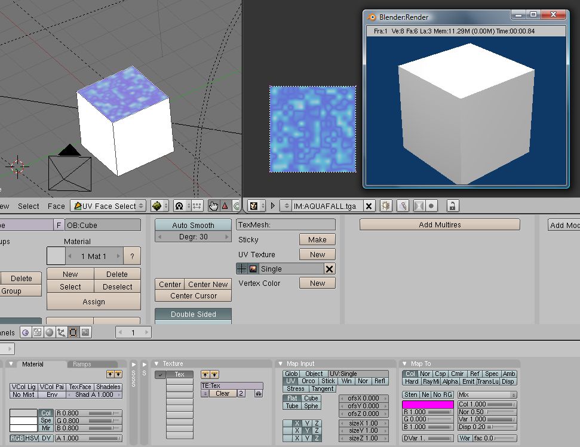Viewport: 580px width, 447px height.
Task: Open the UV Face Select mode dropdown
Action: click(108, 206)
